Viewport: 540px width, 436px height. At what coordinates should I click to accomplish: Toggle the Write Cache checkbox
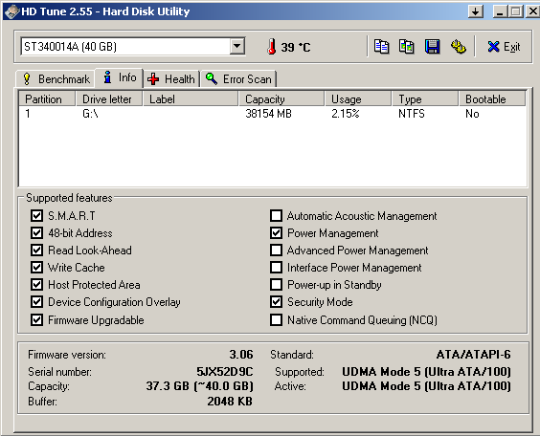coord(36,267)
